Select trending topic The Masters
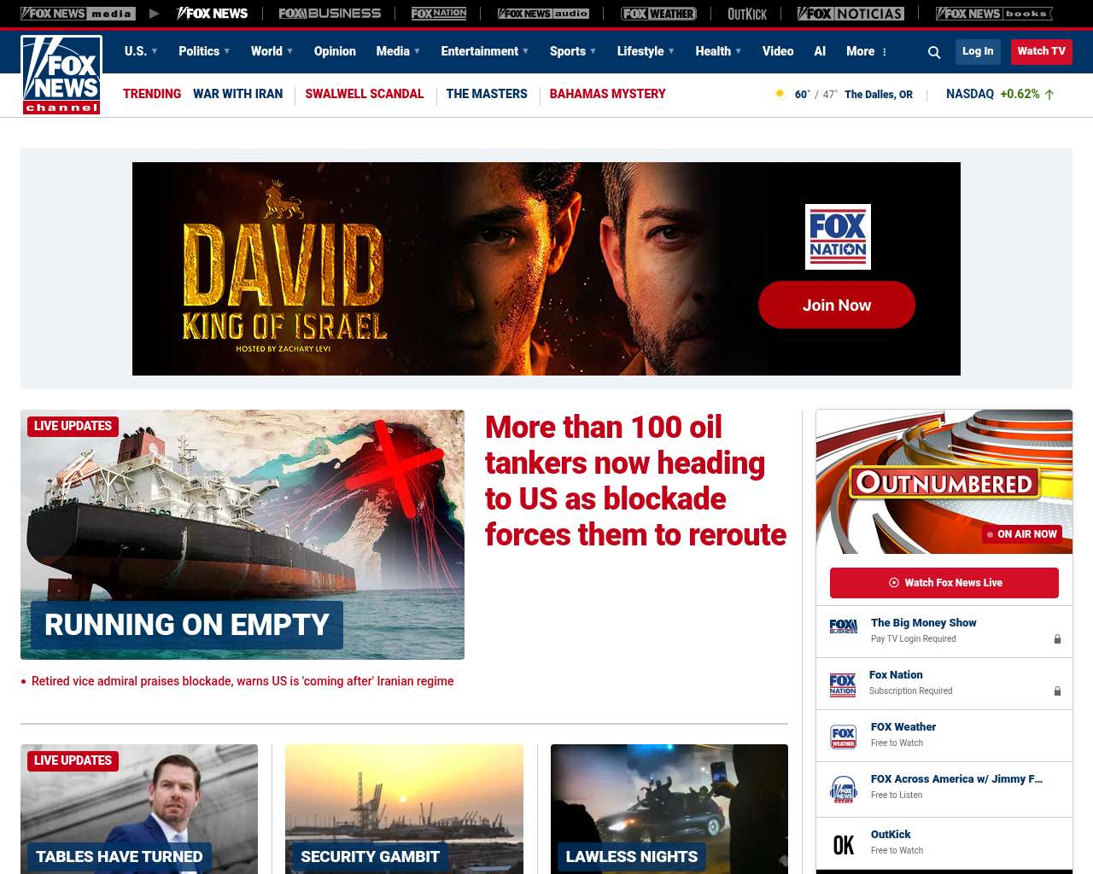This screenshot has height=874, width=1093. tap(487, 94)
